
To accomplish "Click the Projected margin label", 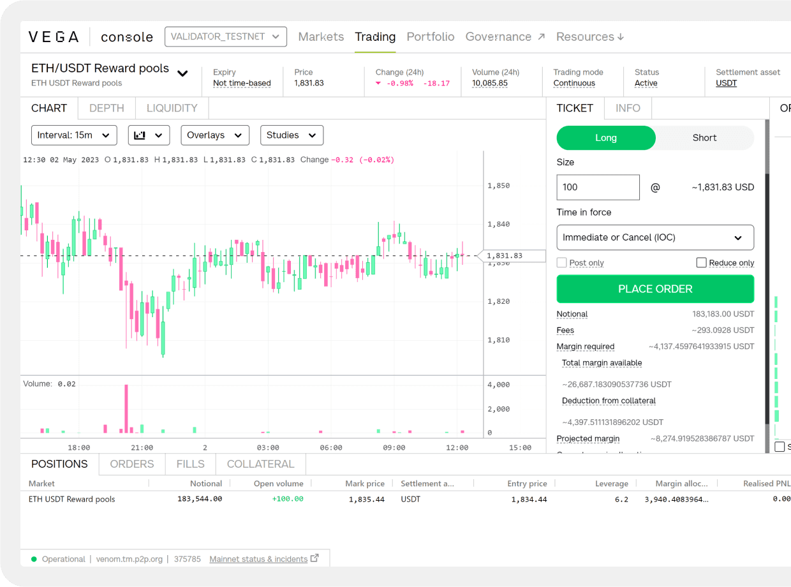I will click(588, 438).
